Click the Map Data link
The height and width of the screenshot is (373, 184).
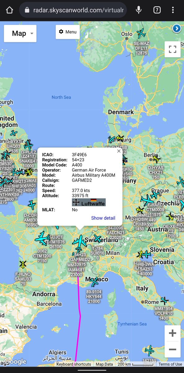tap(104, 364)
